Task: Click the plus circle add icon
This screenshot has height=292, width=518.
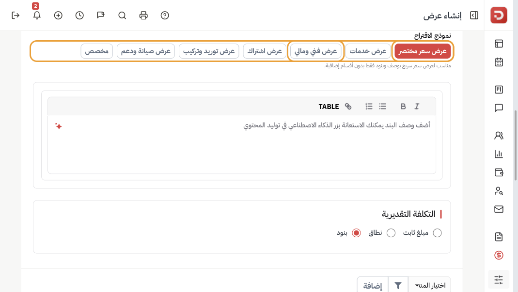Action: 58,15
